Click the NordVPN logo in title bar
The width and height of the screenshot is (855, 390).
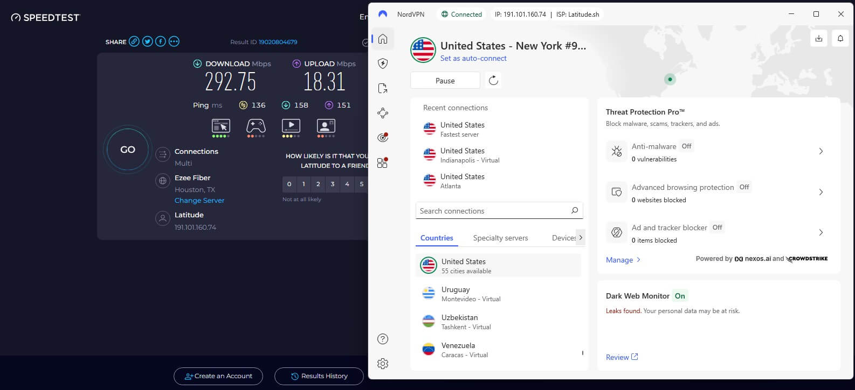(x=383, y=15)
